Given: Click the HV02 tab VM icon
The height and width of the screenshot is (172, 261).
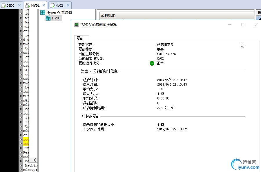Looking at the screenshot, I should click(x=52, y=6).
